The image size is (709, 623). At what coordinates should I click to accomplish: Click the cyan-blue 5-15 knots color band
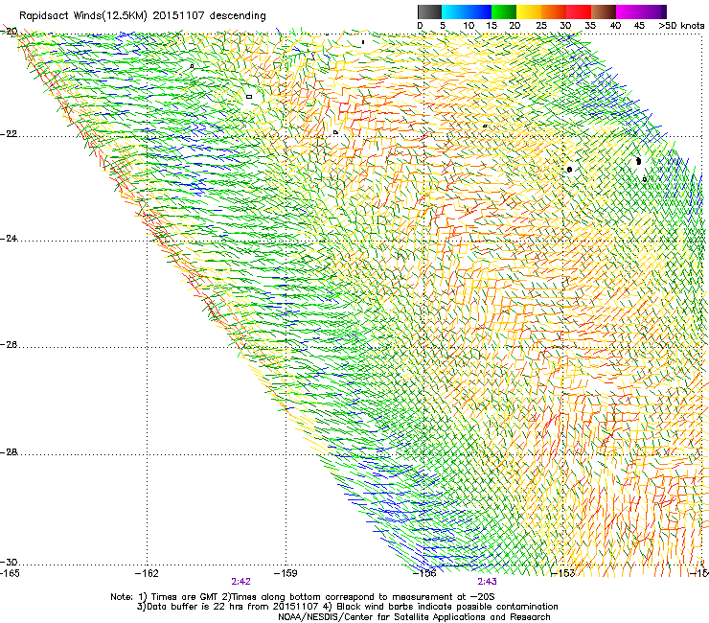(x=467, y=12)
